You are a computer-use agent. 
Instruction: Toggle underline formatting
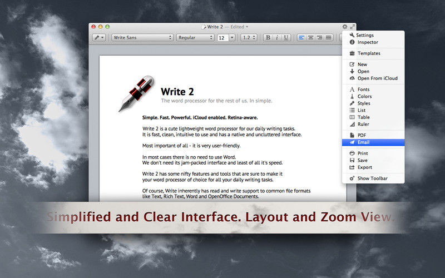286,37
